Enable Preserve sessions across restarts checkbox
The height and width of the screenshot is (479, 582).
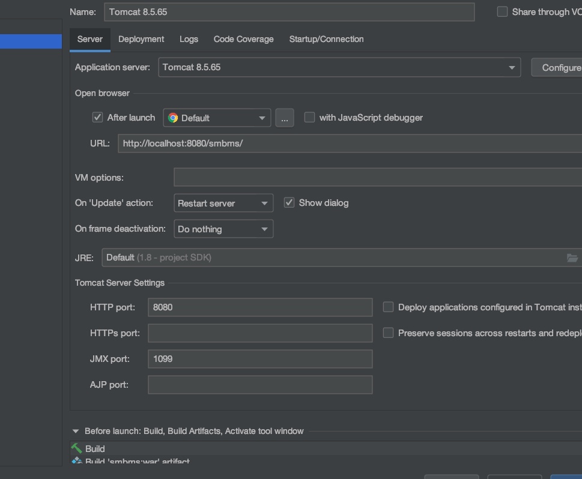coord(389,333)
